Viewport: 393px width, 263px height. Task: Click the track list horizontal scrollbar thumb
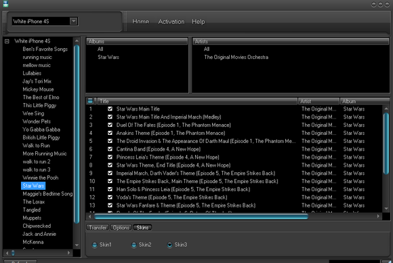201,216
